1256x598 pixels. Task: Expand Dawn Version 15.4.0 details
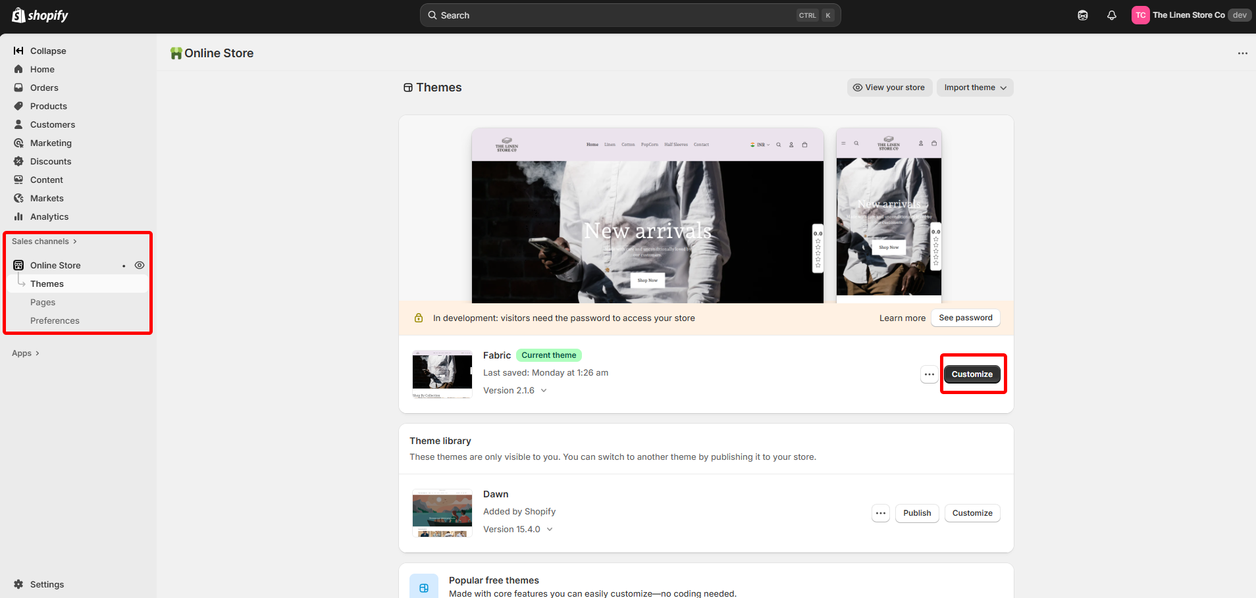pyautogui.click(x=518, y=530)
